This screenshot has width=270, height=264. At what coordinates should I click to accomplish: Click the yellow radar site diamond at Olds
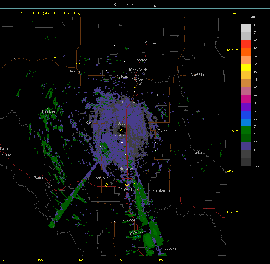122,131
